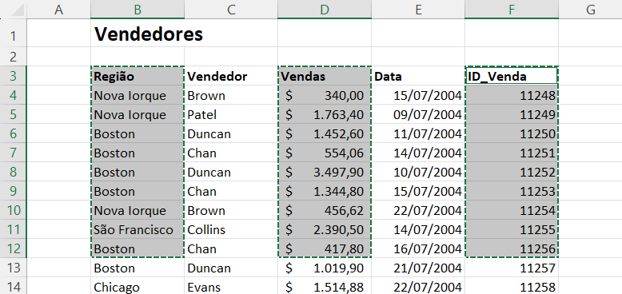The image size is (622, 294).
Task: Select the date 09/07/2004
Action: 418,114
